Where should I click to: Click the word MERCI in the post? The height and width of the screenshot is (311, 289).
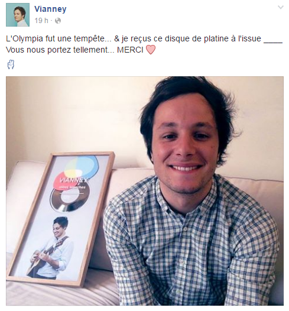(x=130, y=50)
